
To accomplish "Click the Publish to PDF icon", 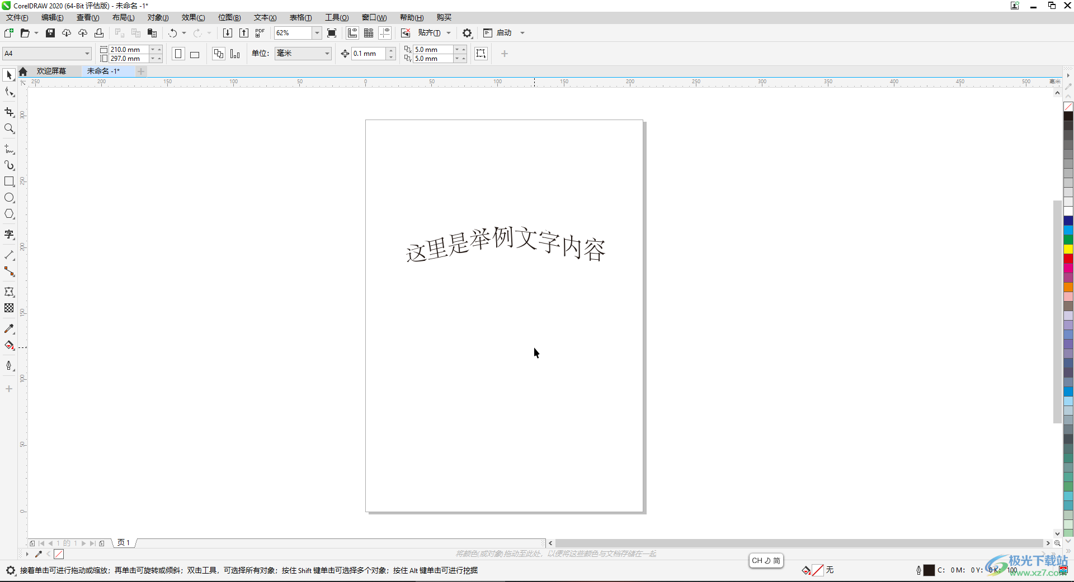I will tap(260, 33).
